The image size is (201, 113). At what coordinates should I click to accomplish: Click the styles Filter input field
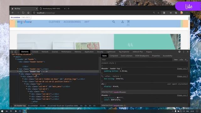click(x=137, y=60)
